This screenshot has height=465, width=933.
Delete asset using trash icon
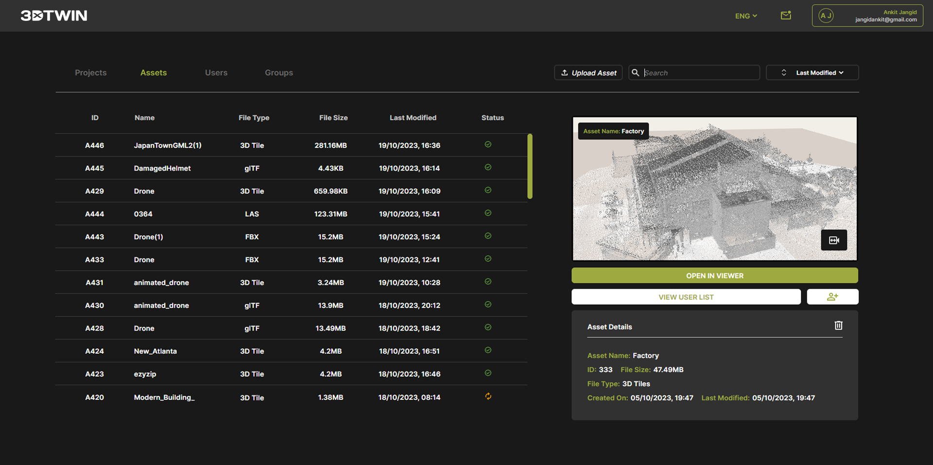coord(838,326)
